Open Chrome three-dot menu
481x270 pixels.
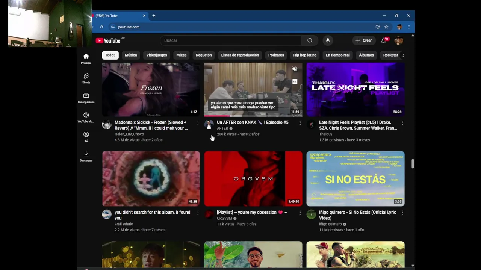click(409, 27)
